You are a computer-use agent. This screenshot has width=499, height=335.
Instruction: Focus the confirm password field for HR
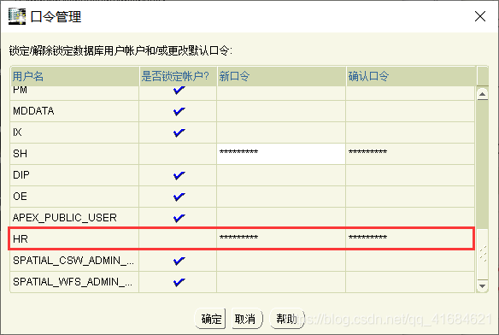(410, 239)
